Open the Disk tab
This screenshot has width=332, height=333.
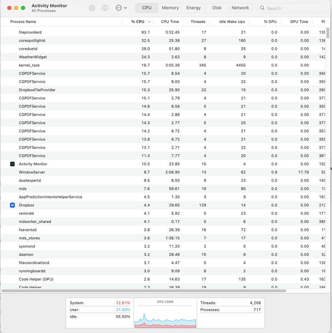coord(217,8)
